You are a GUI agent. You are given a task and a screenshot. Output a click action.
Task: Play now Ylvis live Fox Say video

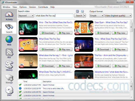click(x=120, y=50)
